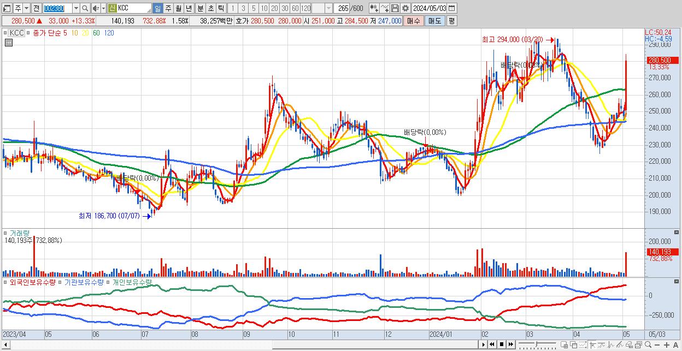Select the 년 yearly period toggle
682x351 pixels.
pyautogui.click(x=189, y=8)
